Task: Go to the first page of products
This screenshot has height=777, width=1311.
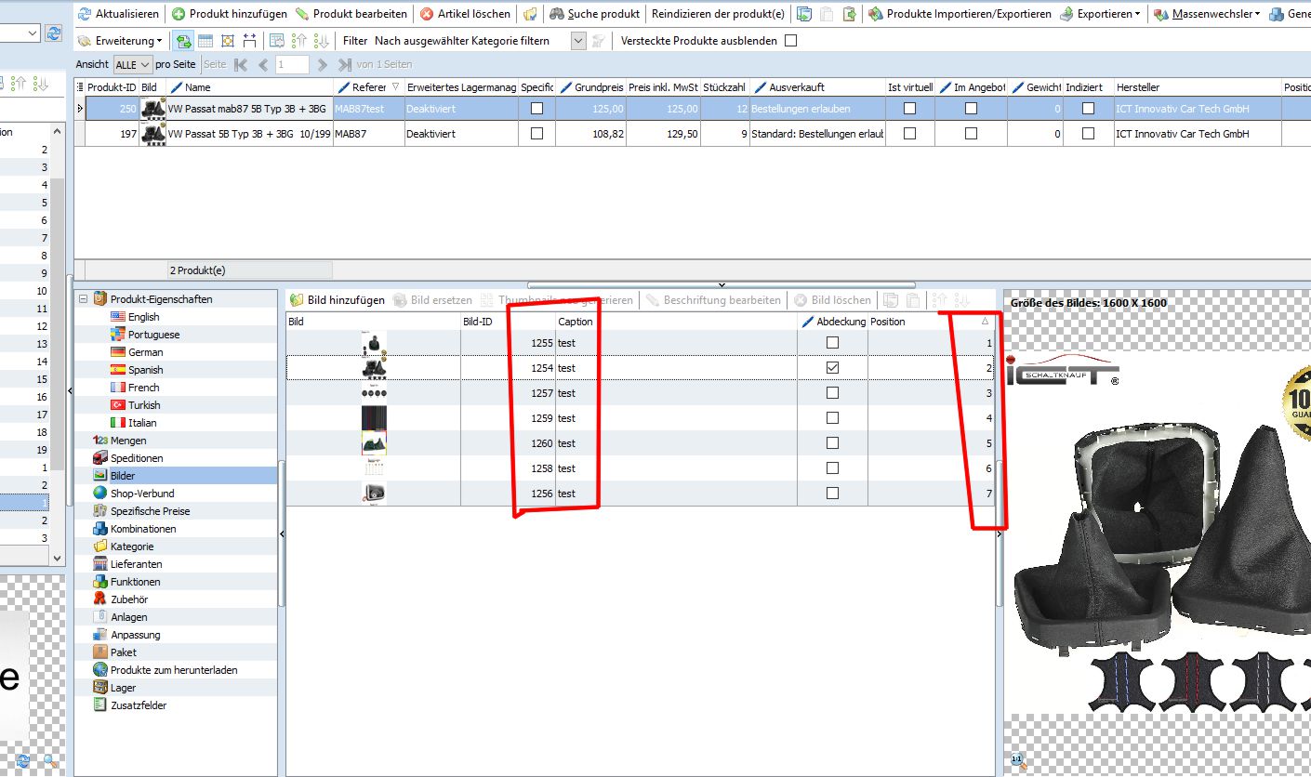Action: (242, 65)
